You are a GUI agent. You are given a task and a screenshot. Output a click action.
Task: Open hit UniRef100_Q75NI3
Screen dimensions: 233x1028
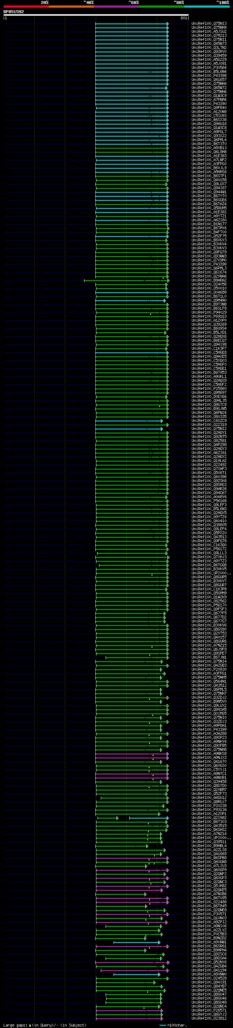(x=209, y=24)
